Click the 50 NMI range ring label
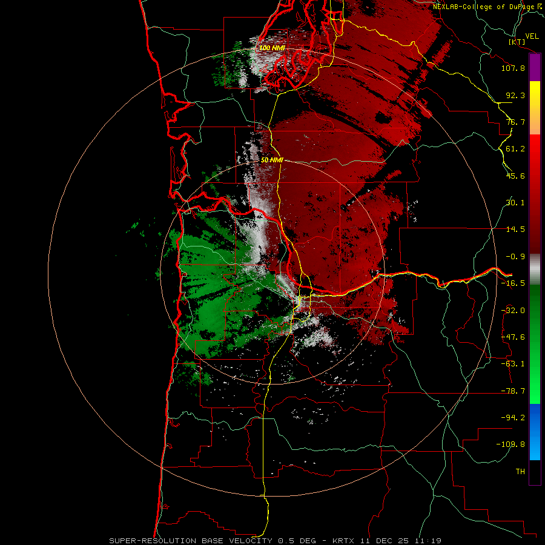 coord(272,160)
